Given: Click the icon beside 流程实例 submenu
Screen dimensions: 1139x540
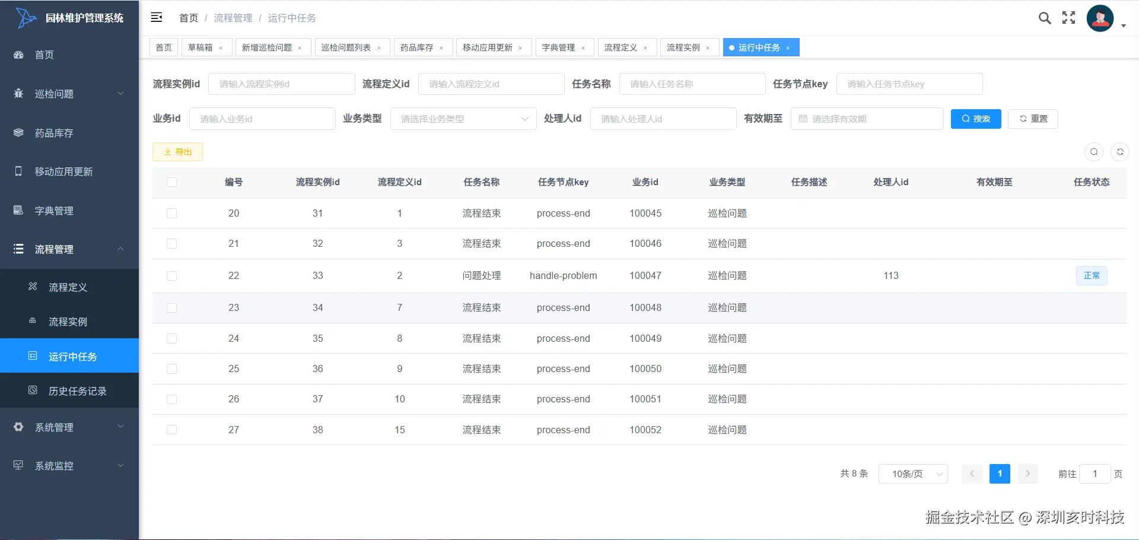Looking at the screenshot, I should coord(33,321).
